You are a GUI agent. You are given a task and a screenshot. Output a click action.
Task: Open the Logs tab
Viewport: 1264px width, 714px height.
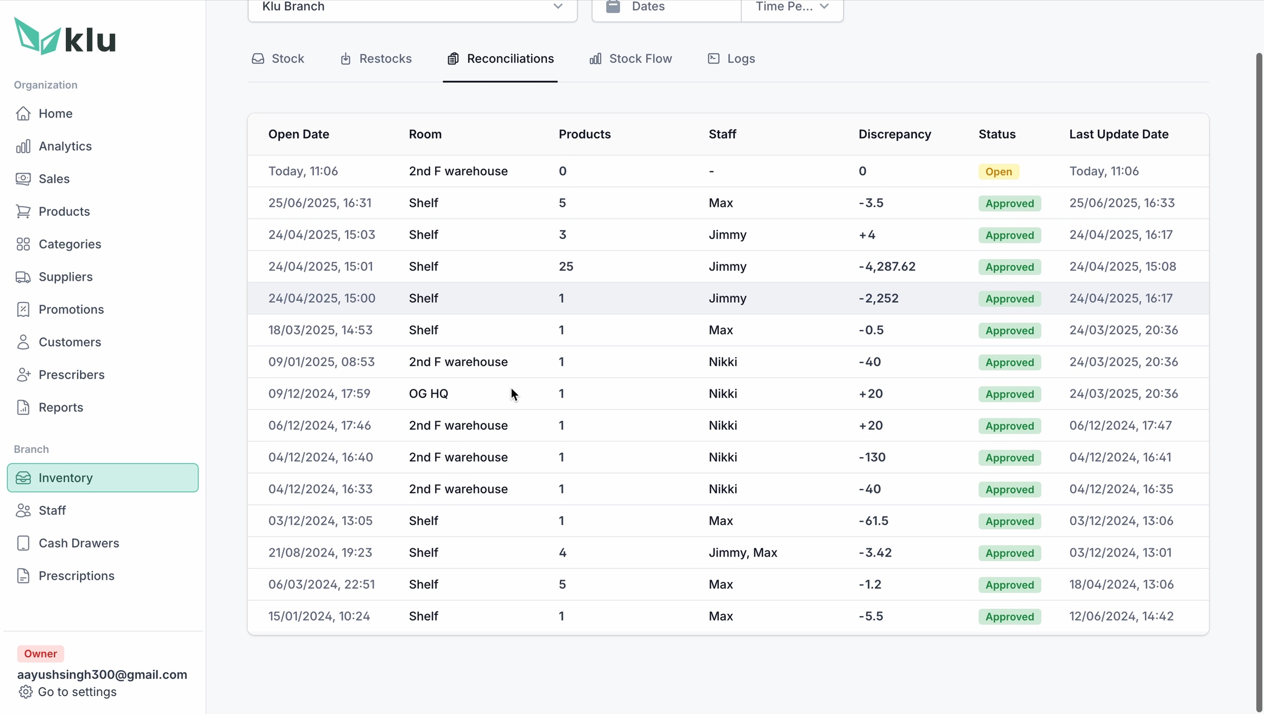732,59
